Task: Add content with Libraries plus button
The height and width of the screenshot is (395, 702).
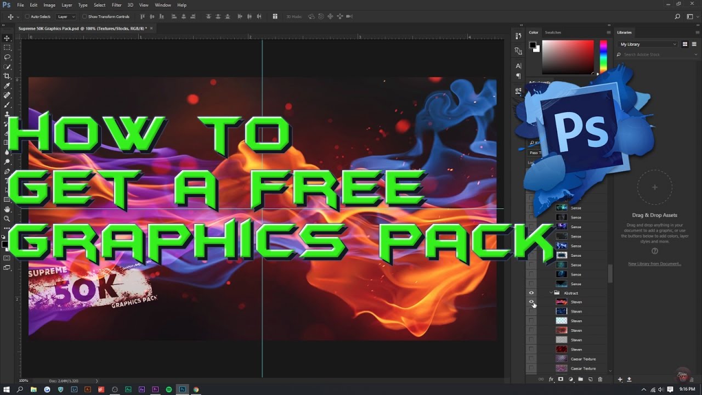Action: click(x=620, y=379)
